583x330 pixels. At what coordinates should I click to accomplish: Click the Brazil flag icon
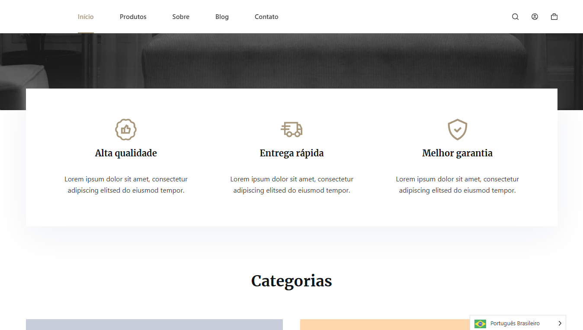point(480,324)
